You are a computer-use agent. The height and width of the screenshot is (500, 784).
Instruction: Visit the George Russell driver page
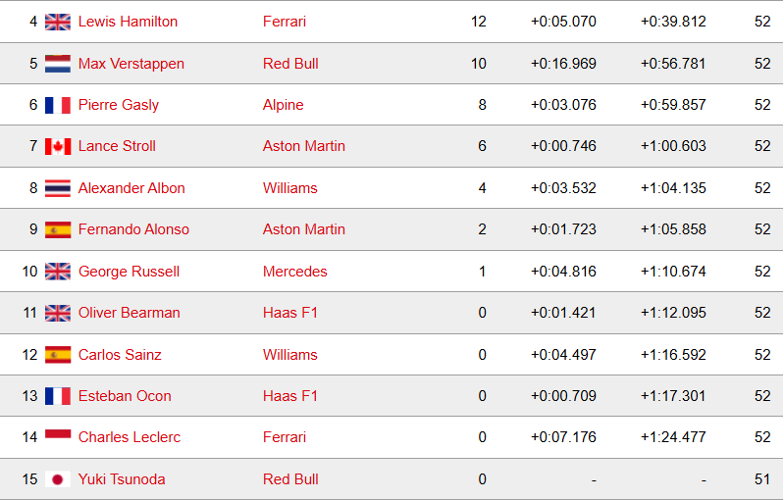coord(129,272)
